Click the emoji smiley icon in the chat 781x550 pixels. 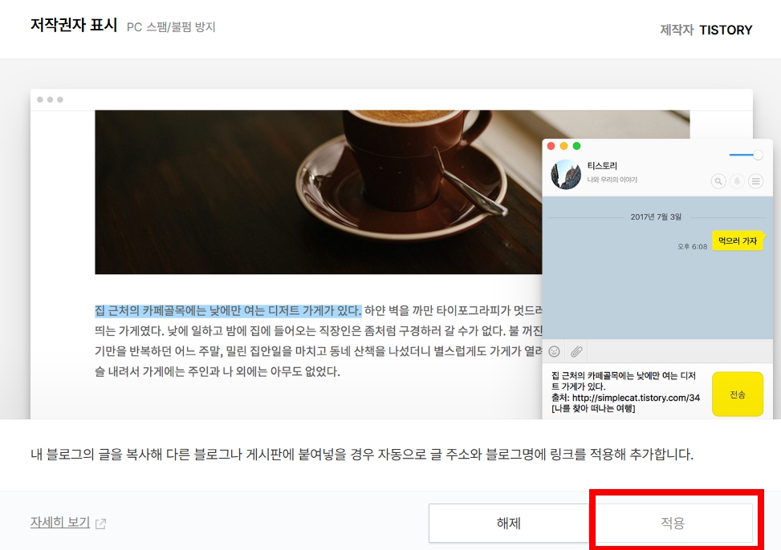554,351
